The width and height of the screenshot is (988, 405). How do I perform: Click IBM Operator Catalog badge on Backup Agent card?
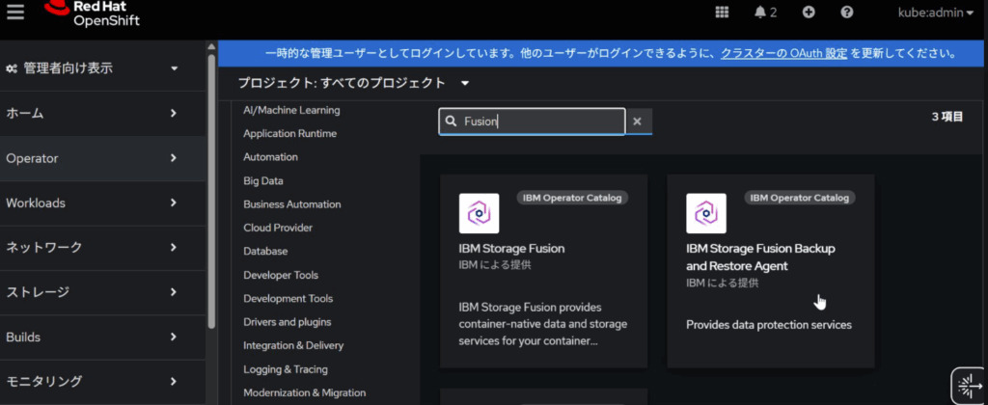[x=800, y=198]
